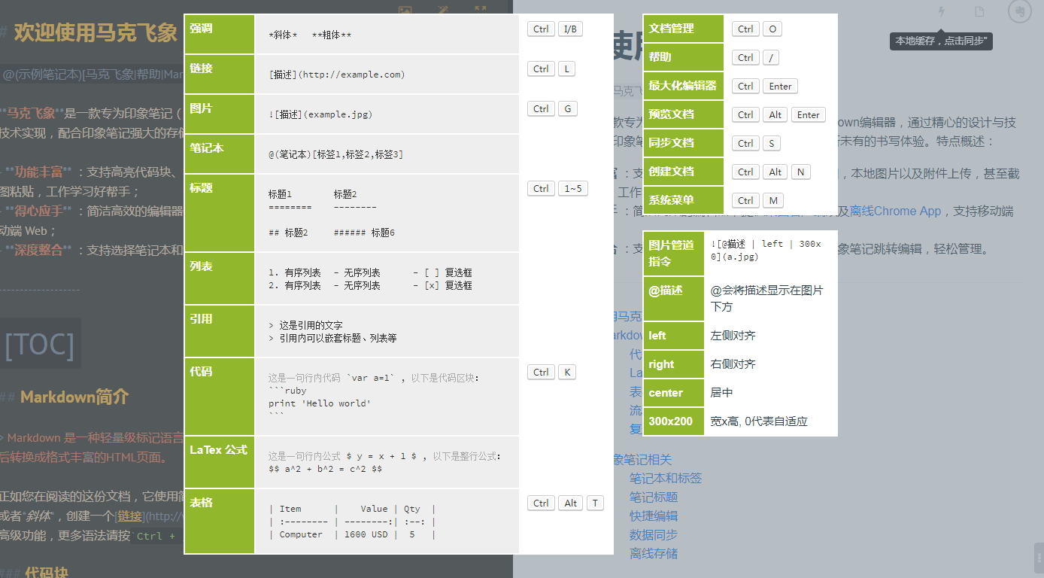The height and width of the screenshot is (578, 1044).
Task: Click the I/B shortcut key for 强调
Action: tap(570, 29)
